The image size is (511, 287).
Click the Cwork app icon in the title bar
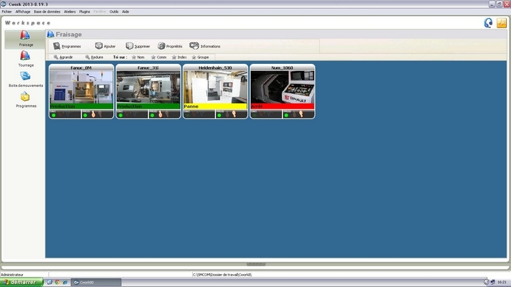coord(3,4)
